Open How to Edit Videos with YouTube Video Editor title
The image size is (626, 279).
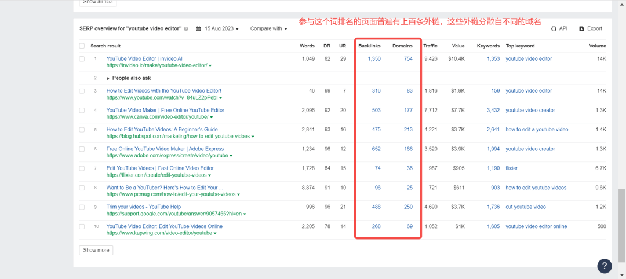163,91
